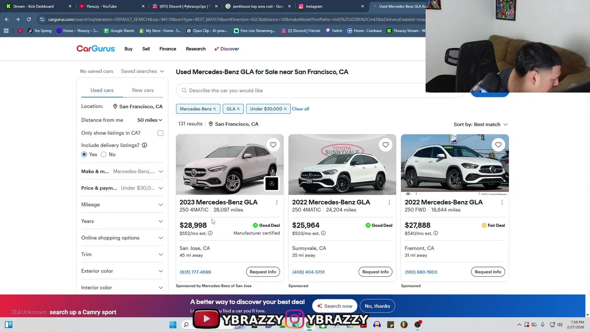Open the Finance menu
590x332 pixels.
(168, 49)
